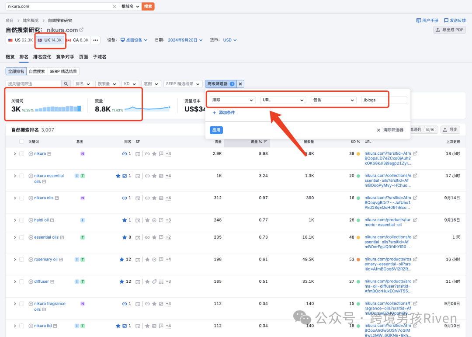Image resolution: width=472 pixels, height=337 pixels.
Task: Open the SERP 精选结果 filter dropdown
Action: 183,84
